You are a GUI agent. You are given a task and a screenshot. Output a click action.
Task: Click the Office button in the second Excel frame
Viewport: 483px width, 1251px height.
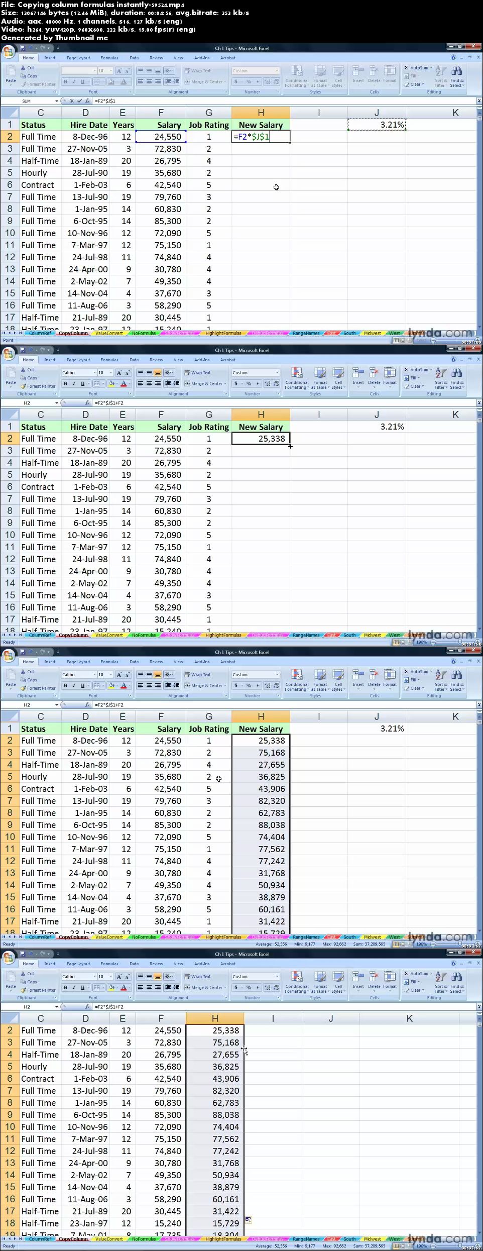[9, 354]
